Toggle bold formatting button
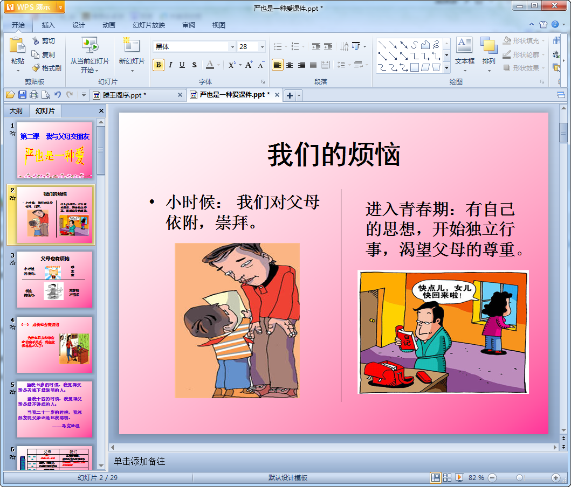This screenshot has height=487, width=571. coord(159,65)
